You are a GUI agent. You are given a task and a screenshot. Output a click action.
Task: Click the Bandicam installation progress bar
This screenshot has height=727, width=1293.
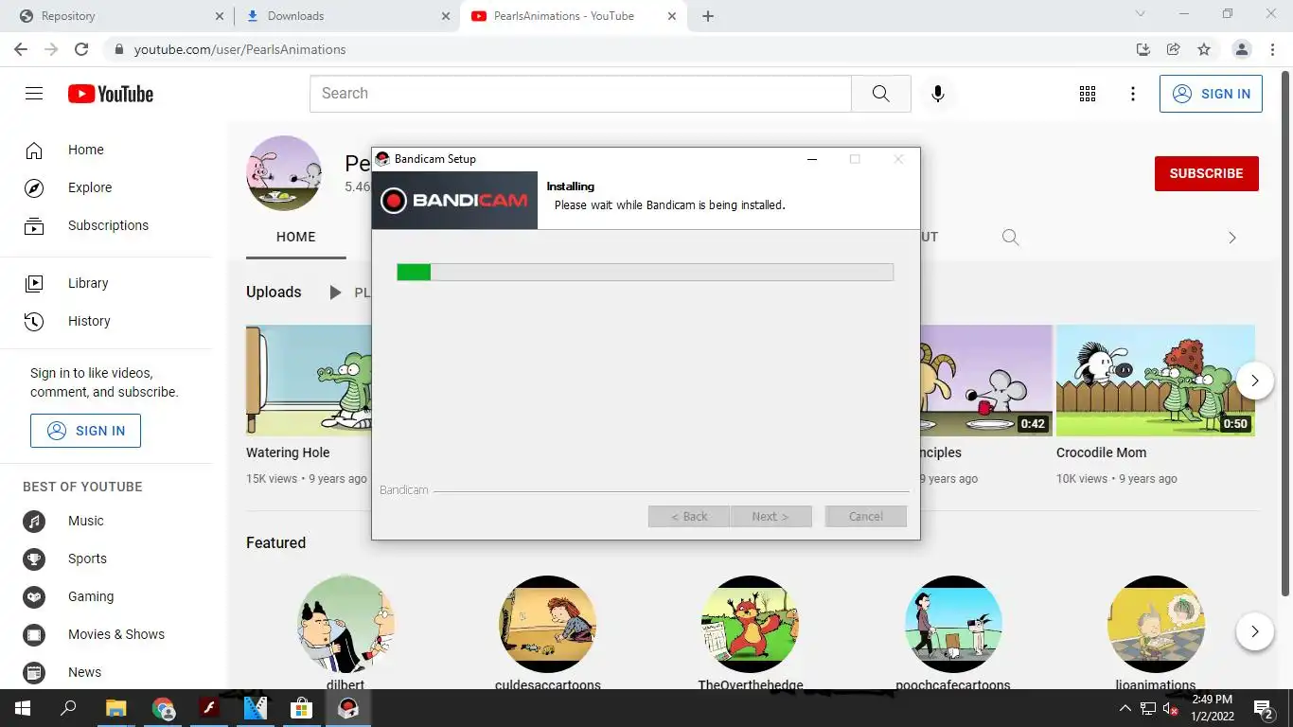tap(645, 273)
